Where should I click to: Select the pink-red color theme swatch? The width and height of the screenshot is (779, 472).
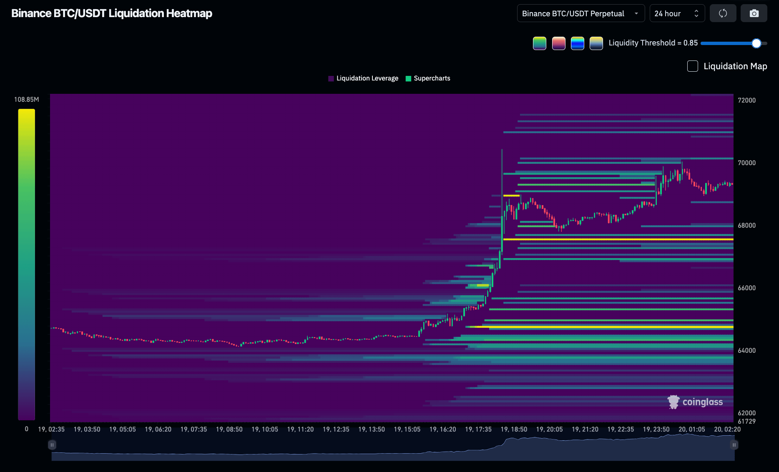559,43
